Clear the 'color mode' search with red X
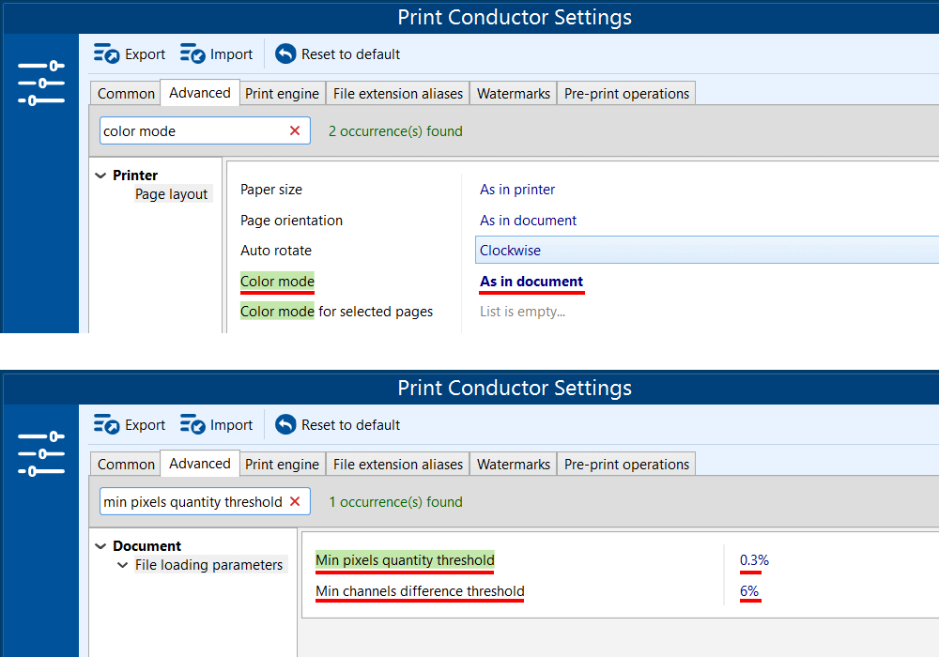The image size is (939, 657). click(x=295, y=131)
